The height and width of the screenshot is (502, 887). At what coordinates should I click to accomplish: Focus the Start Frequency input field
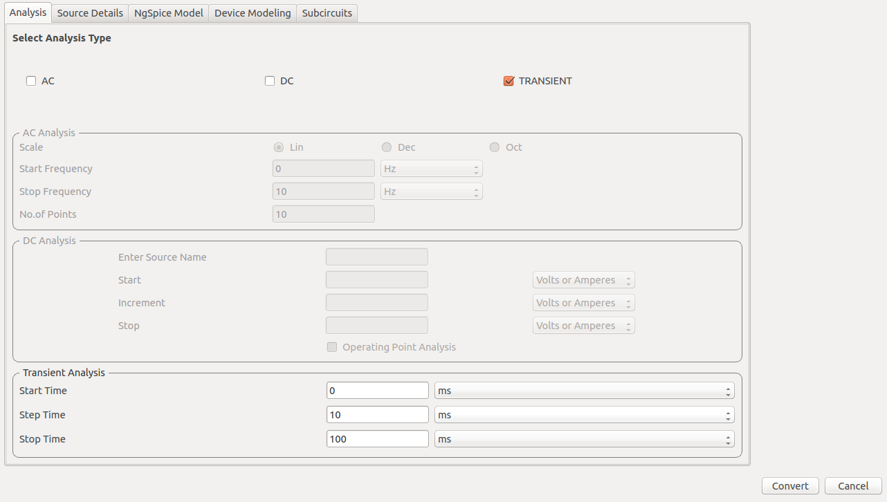(x=324, y=169)
